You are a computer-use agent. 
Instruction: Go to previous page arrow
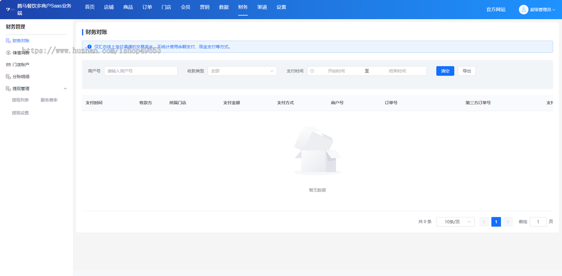[484, 222]
